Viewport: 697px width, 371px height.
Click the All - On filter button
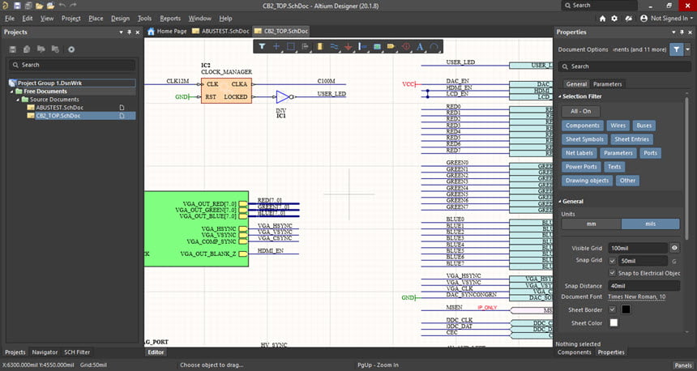[580, 112]
